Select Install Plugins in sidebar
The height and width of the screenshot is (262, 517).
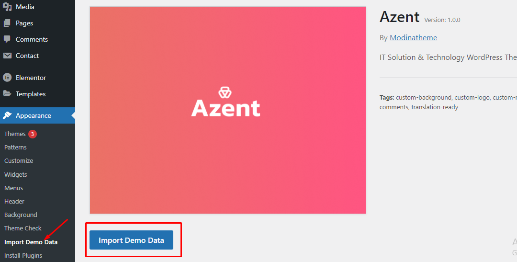pos(23,255)
